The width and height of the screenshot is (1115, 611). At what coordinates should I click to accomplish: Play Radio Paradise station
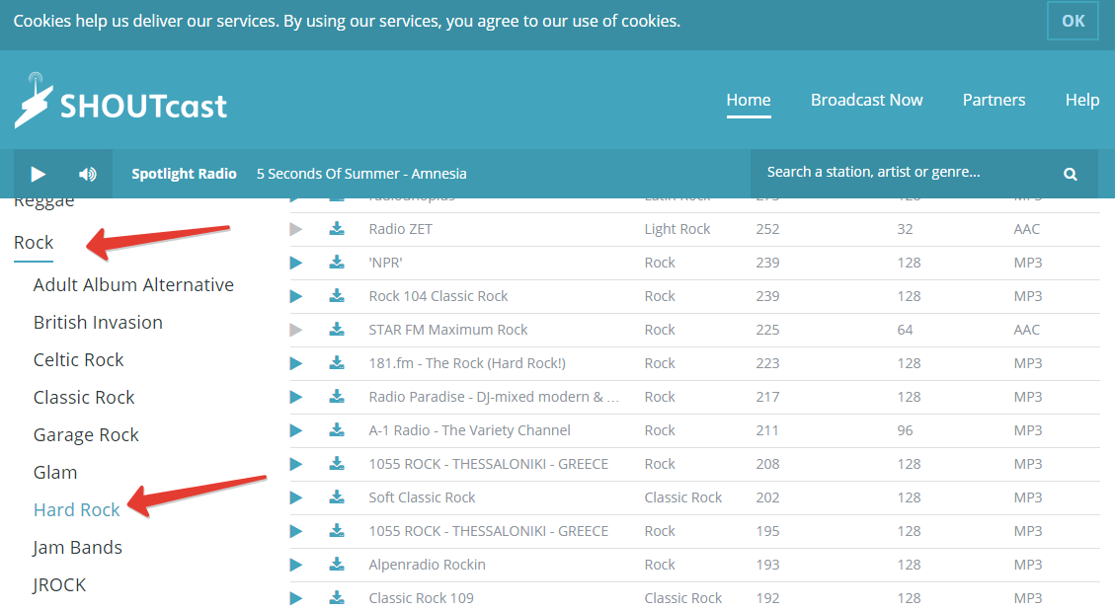click(296, 397)
